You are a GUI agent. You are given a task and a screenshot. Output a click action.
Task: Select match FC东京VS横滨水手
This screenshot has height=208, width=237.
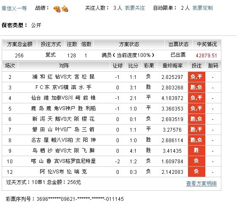click(63, 87)
